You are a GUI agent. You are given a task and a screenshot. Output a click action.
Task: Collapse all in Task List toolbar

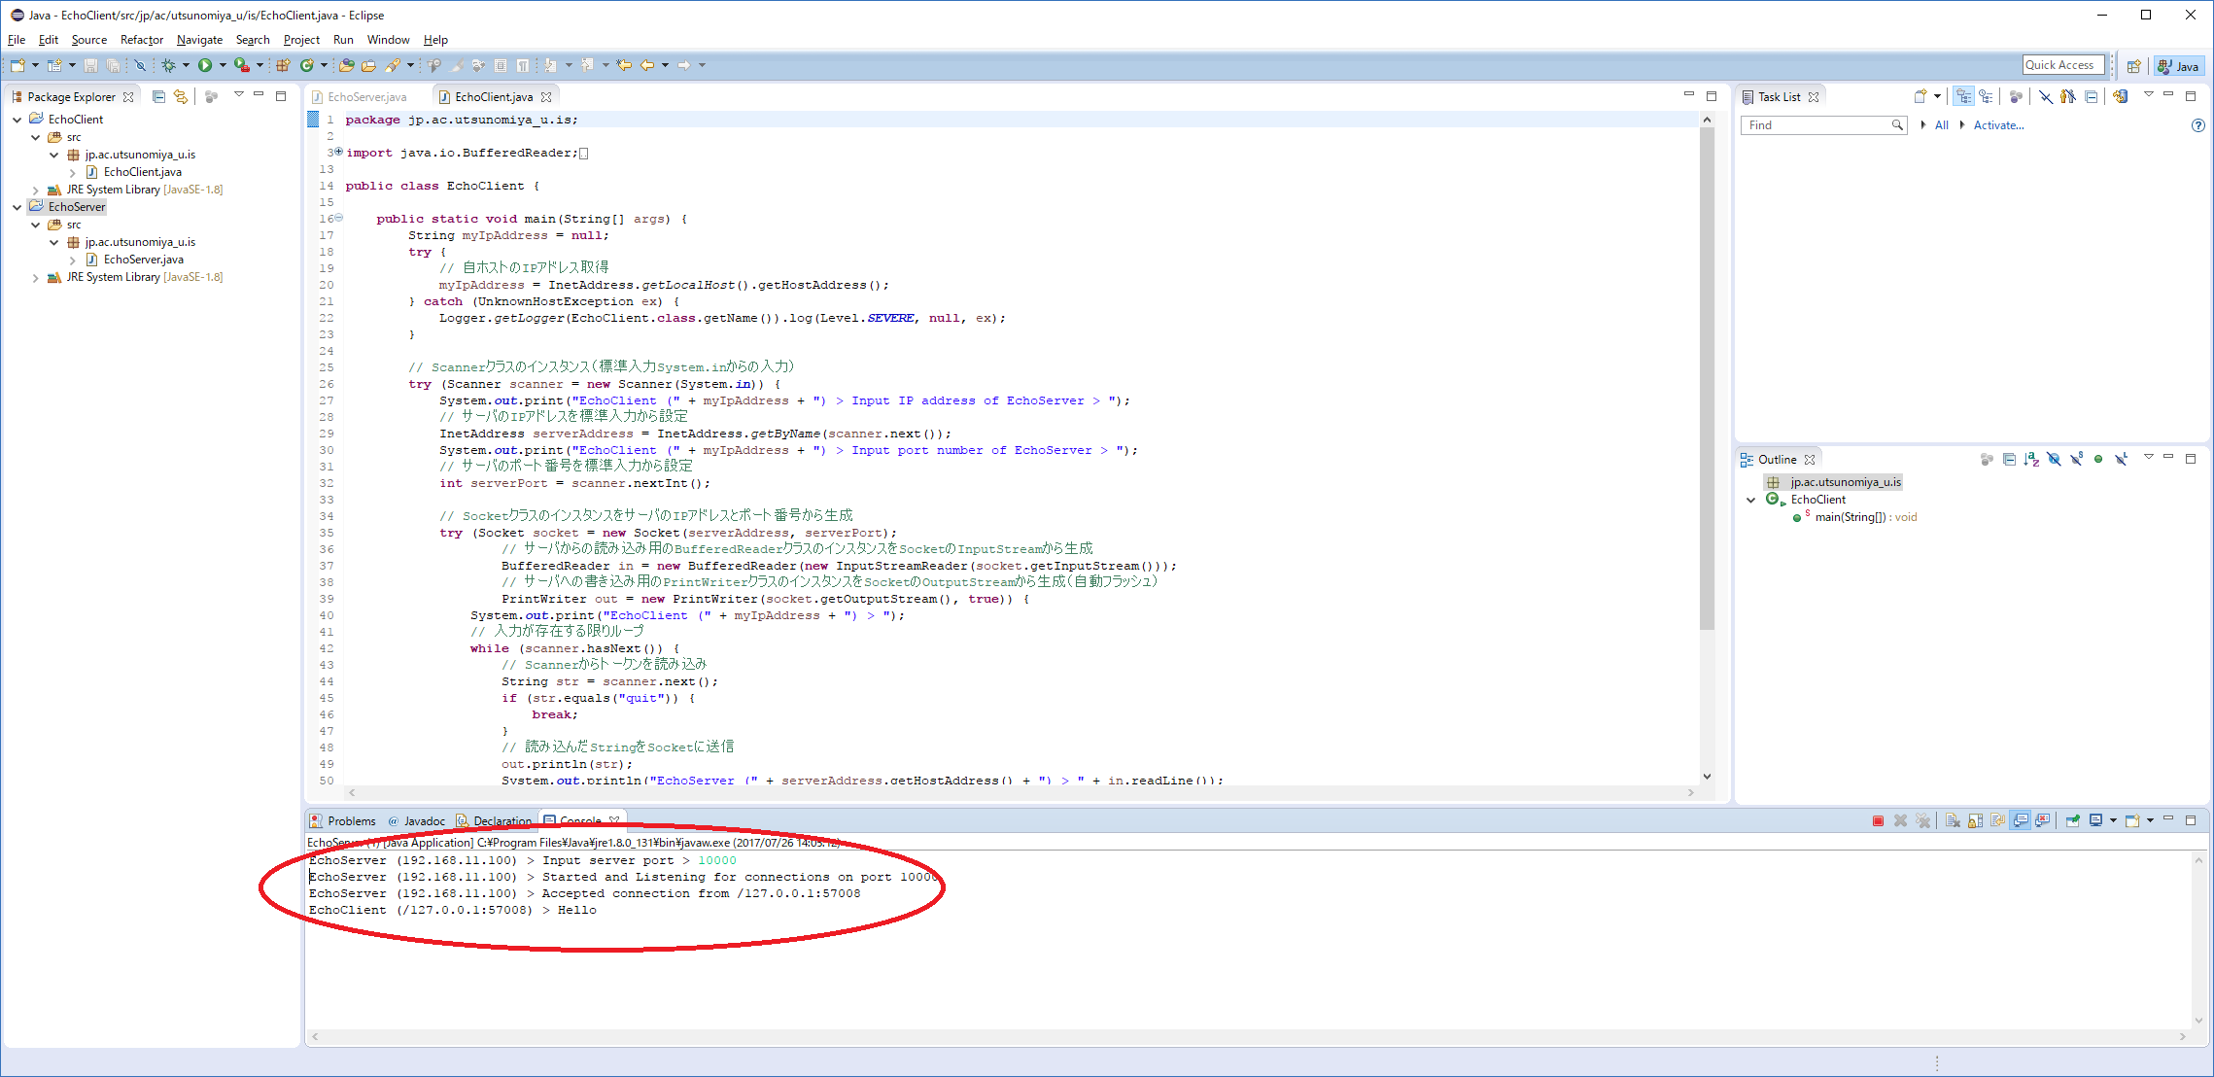pyautogui.click(x=2092, y=96)
